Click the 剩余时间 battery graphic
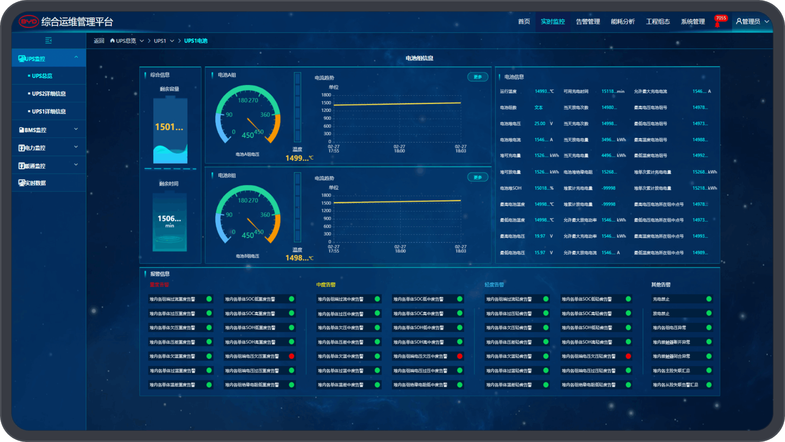The image size is (785, 442). pyautogui.click(x=170, y=221)
